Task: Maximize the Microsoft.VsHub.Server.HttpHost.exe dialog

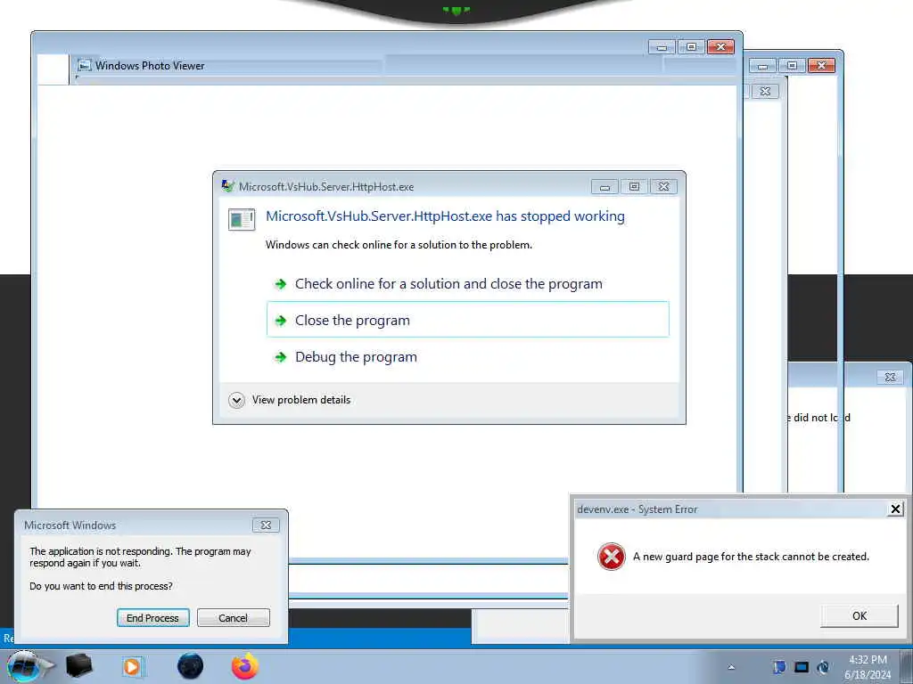Action: (634, 187)
